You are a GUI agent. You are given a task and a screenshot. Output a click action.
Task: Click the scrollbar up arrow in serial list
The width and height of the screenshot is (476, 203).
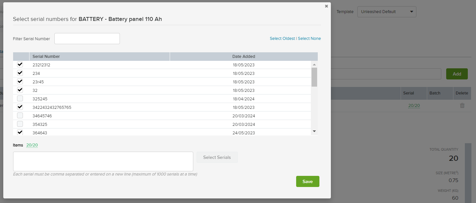tap(314, 64)
